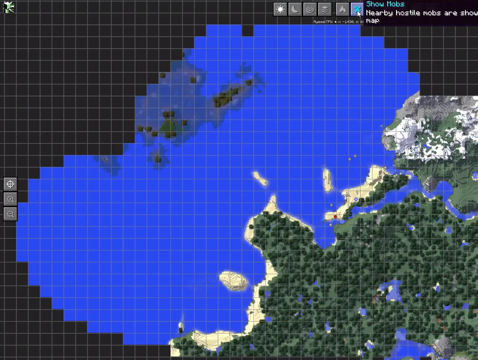Toggle Show Mobs with the creeper icon
The image size is (478, 360).
pyautogui.click(x=356, y=9)
